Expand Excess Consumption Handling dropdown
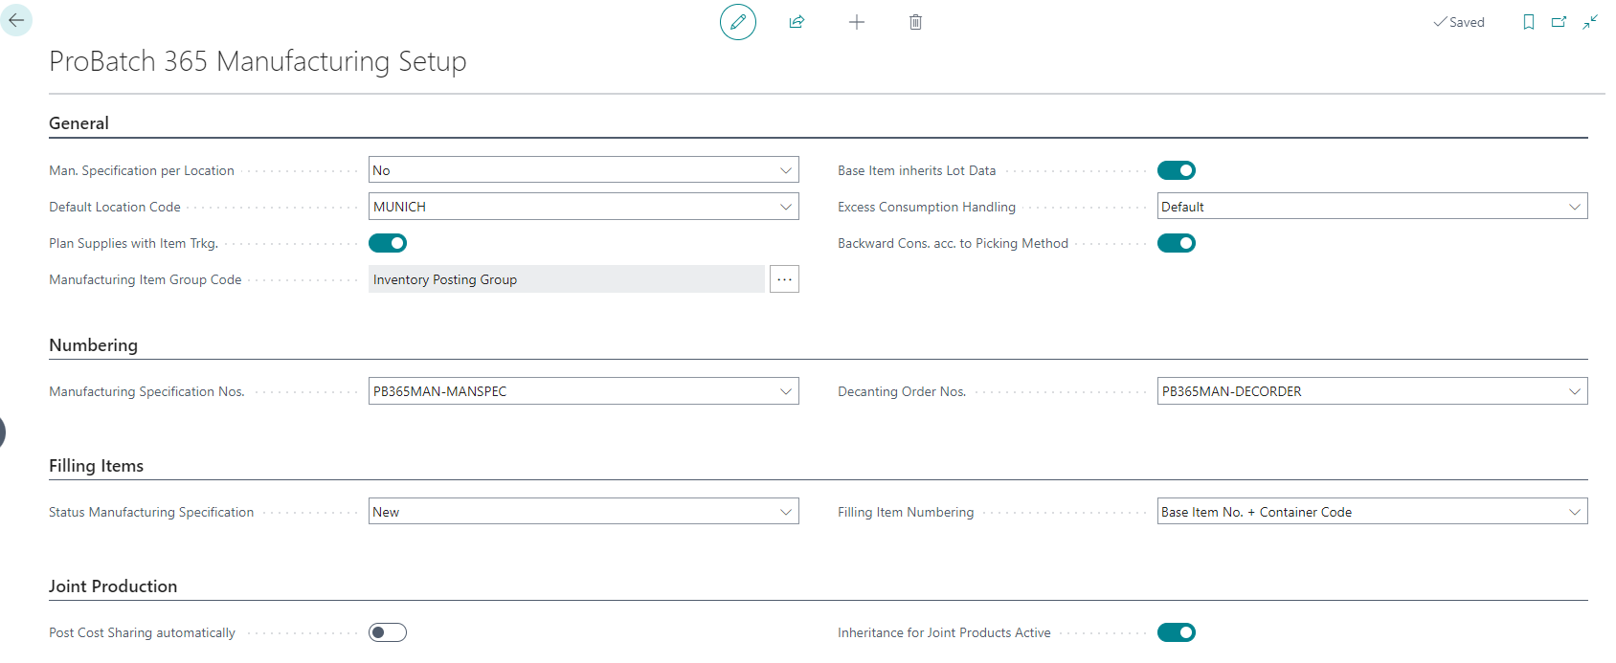This screenshot has height=663, width=1616. [1575, 207]
